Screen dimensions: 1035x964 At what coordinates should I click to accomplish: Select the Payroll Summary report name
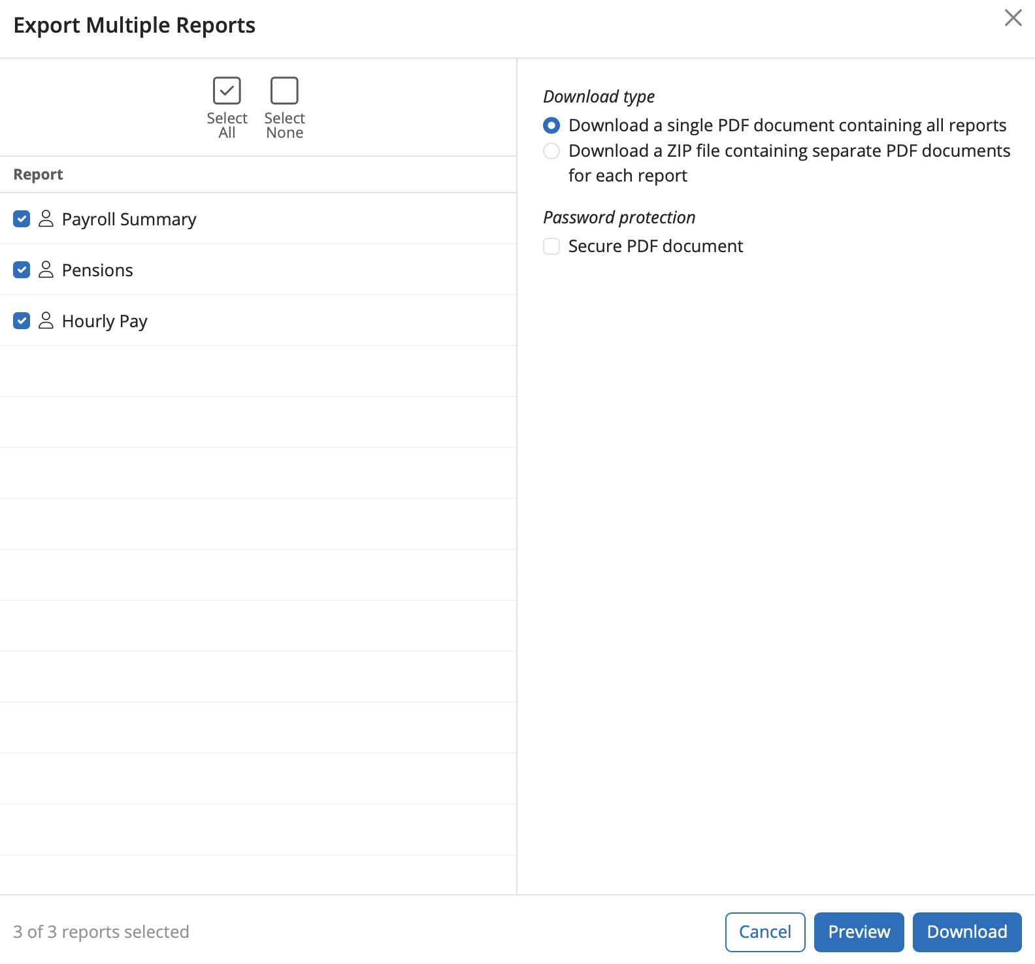coord(129,219)
